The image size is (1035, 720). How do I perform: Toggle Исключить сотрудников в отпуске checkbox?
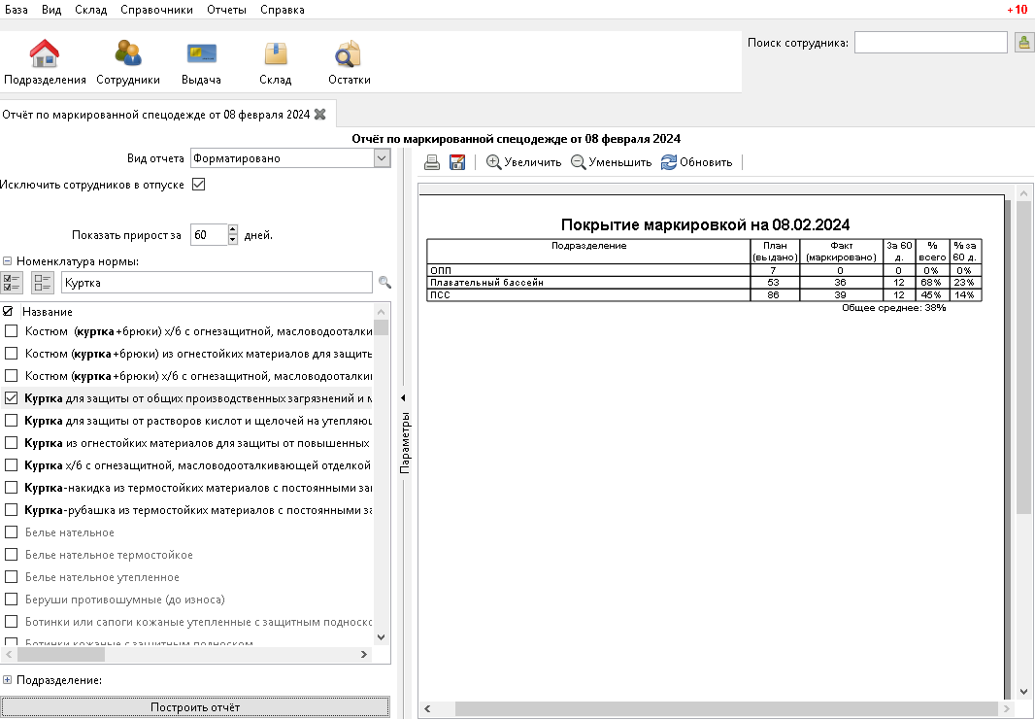coord(199,185)
